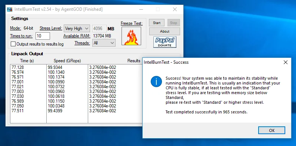
Task: Click the Settings group heading
Action: (x=20, y=19)
